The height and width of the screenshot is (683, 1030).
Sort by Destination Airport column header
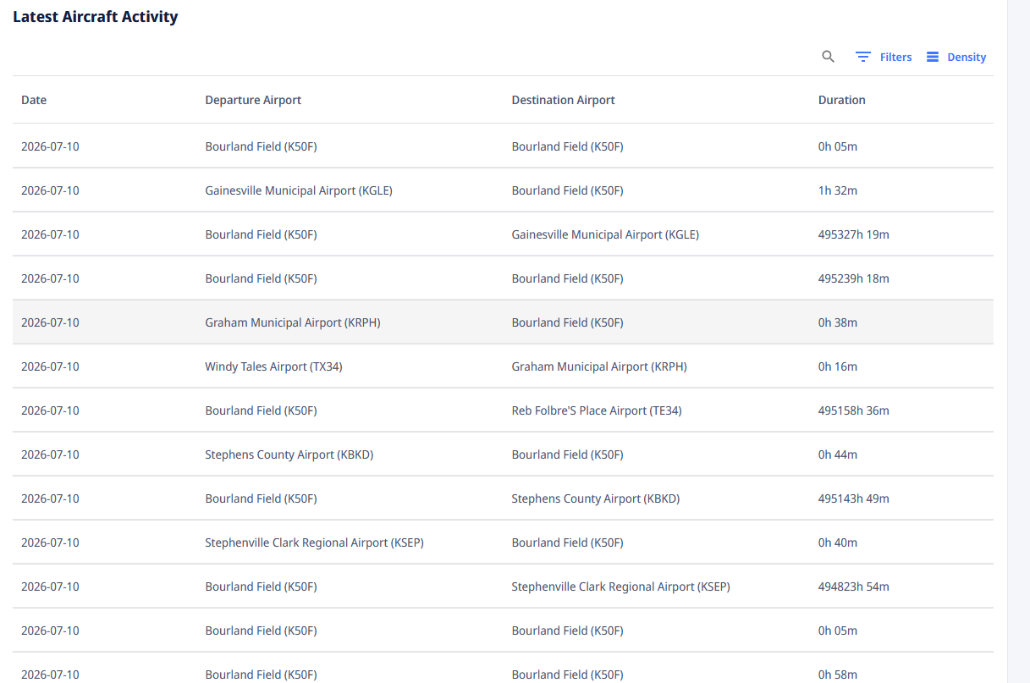[564, 100]
